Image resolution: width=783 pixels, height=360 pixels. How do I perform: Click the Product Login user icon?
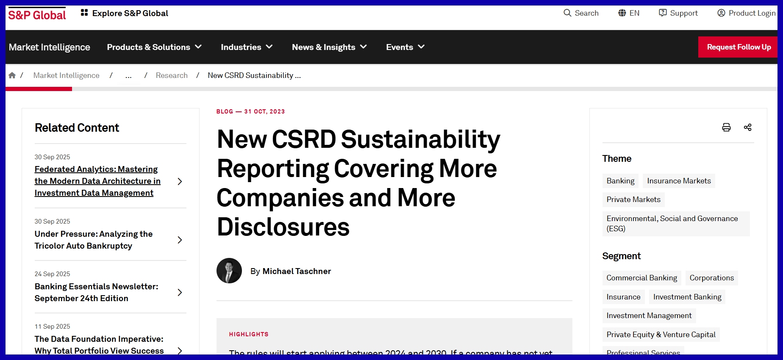coord(721,13)
